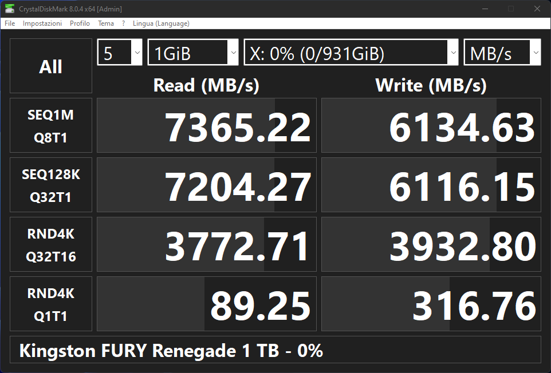Start the SEQ128K Q32T1 test
551x373 pixels.
(51, 185)
